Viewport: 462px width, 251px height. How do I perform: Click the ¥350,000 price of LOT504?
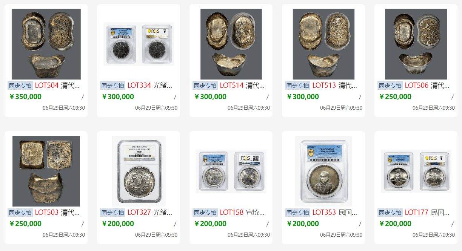25,97
